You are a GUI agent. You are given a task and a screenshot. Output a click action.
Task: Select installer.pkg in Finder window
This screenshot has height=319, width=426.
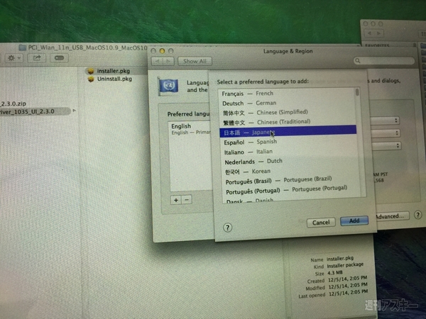(x=114, y=71)
